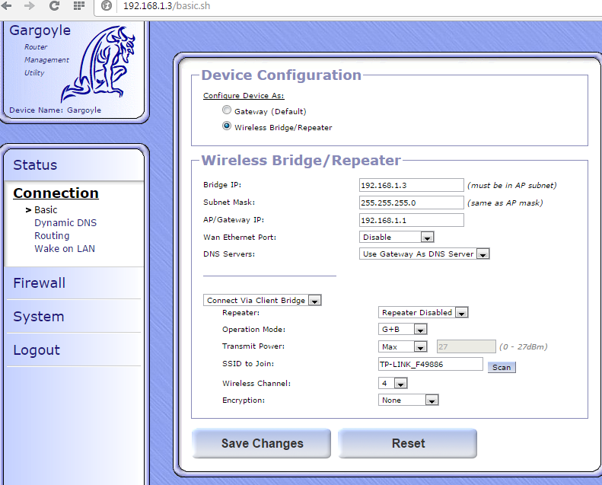Open the Routing page link
602x485 pixels.
[52, 236]
